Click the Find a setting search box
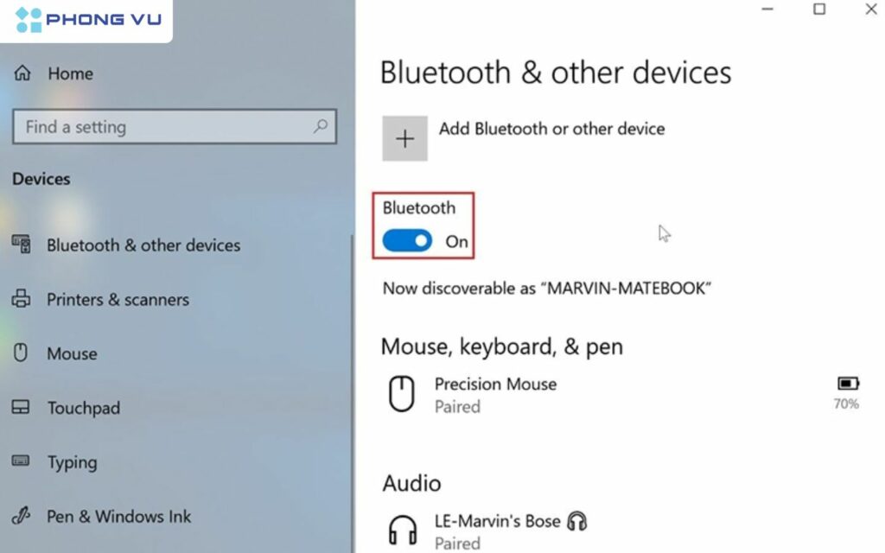The height and width of the screenshot is (553, 885). click(x=156, y=127)
